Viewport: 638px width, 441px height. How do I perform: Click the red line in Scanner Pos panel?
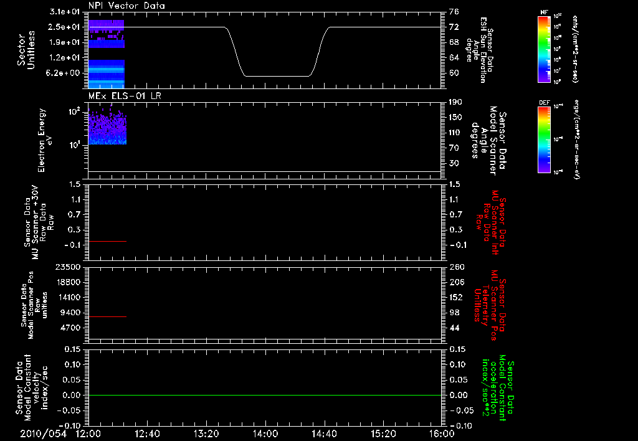(x=107, y=316)
